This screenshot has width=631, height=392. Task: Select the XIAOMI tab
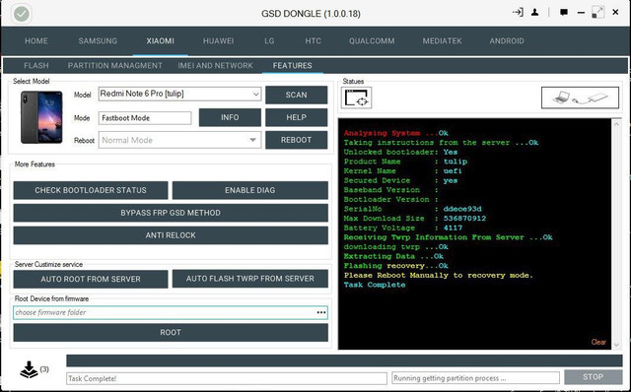pyautogui.click(x=160, y=41)
